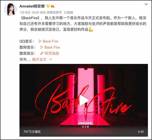
Task: Open the QQ音乐 Back Fire link
Action: [x=50, y=41]
